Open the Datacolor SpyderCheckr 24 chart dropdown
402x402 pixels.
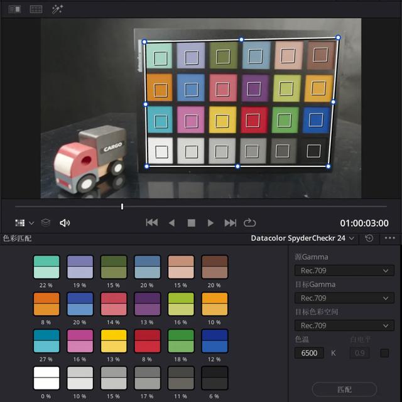(303, 239)
